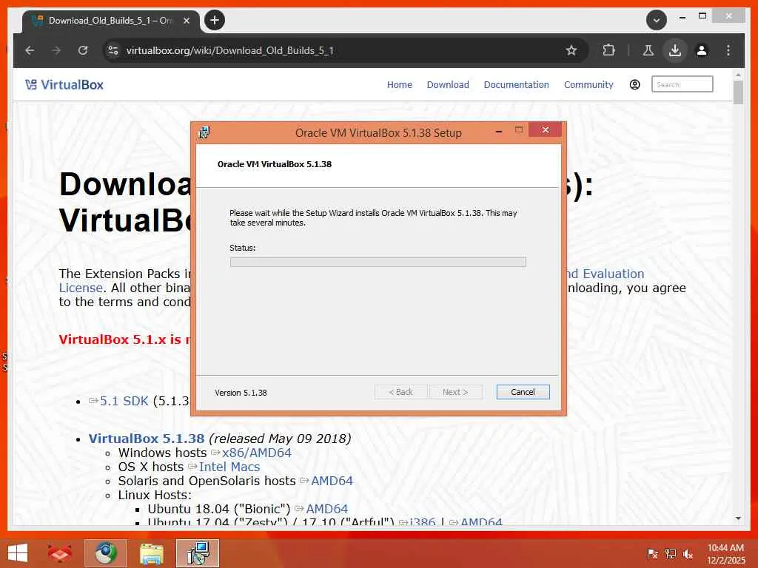Show Chrome downloads tray icon
The height and width of the screenshot is (568, 758).
point(675,50)
